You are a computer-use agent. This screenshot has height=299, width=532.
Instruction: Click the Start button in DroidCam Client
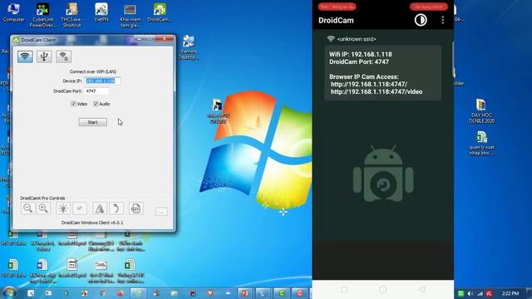(92, 122)
